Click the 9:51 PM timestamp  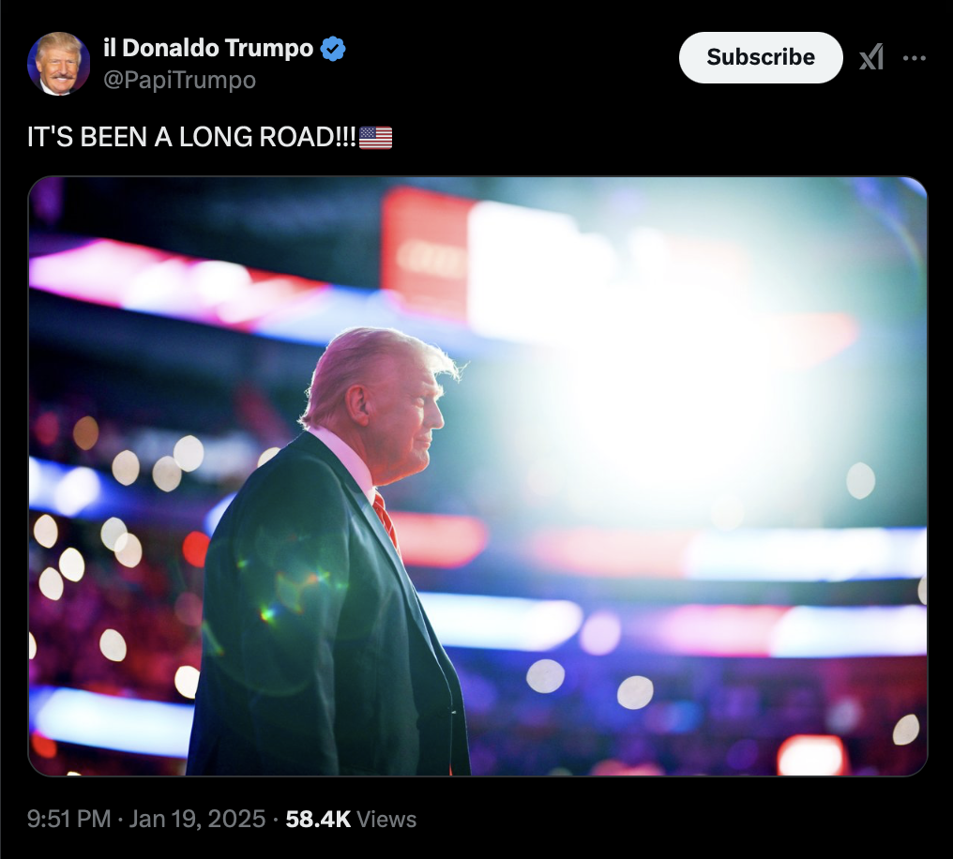point(68,819)
